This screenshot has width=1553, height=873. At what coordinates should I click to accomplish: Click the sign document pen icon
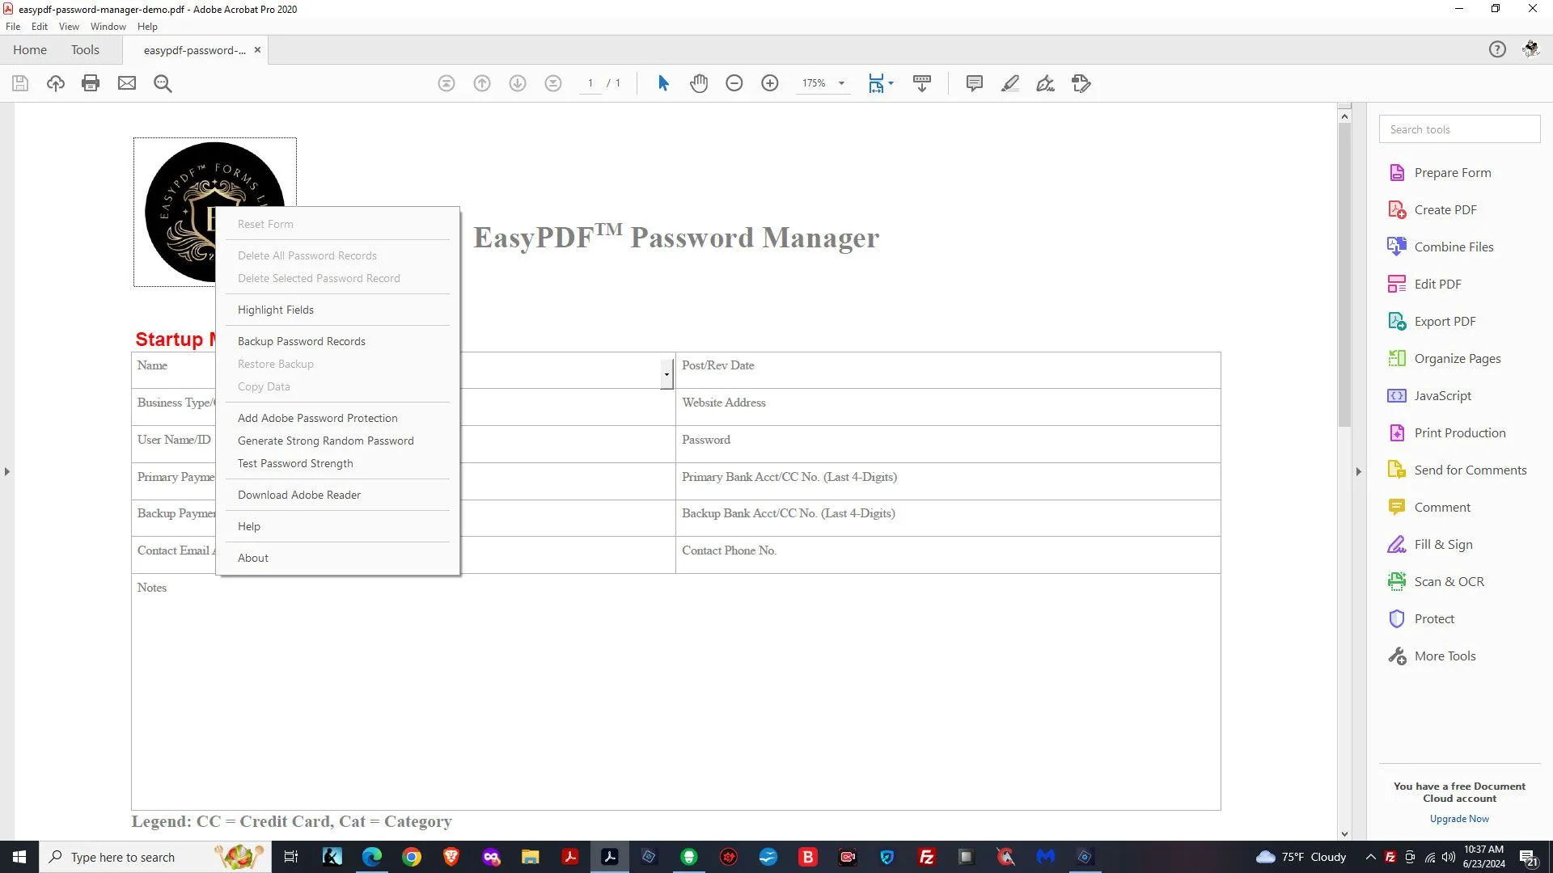point(1046,83)
